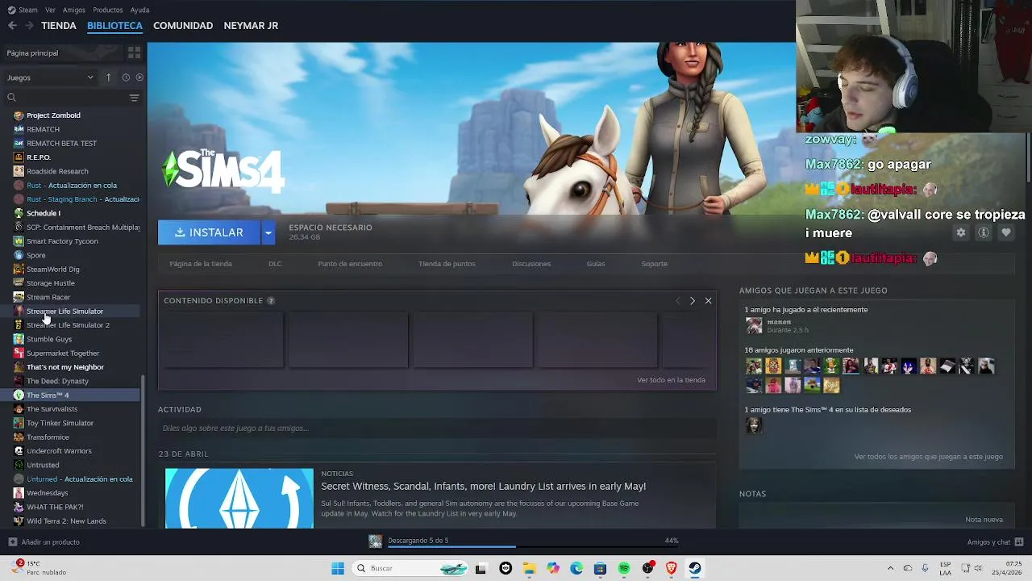Click Nota nueva button

click(x=984, y=520)
